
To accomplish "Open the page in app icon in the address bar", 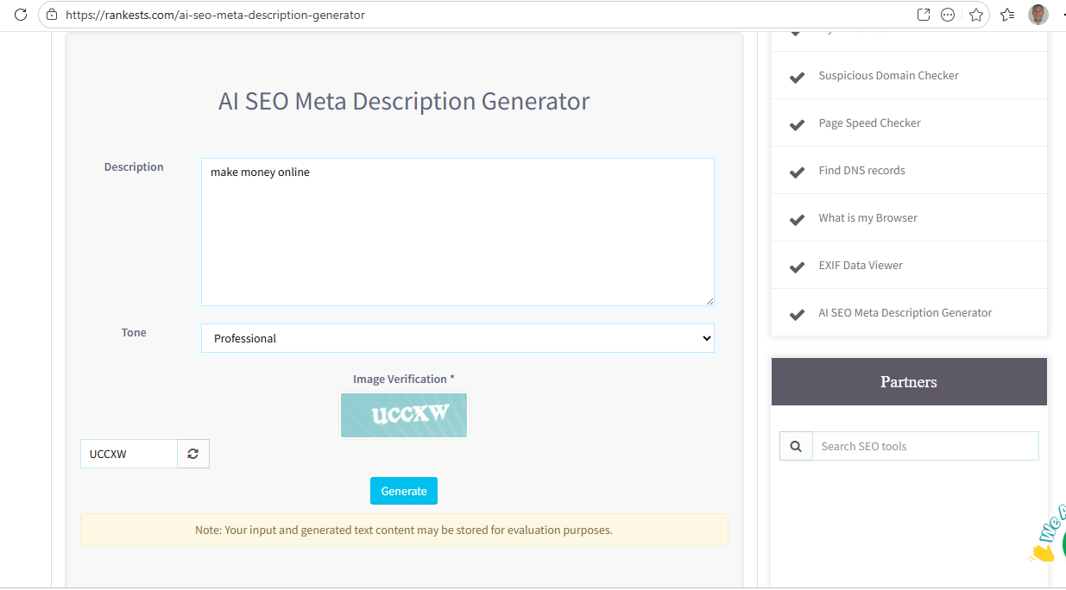I will [x=924, y=15].
